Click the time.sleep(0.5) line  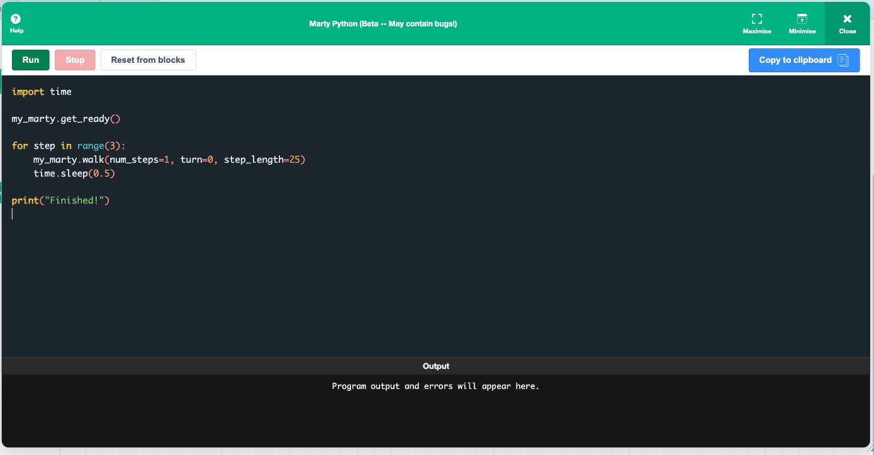[x=74, y=173]
